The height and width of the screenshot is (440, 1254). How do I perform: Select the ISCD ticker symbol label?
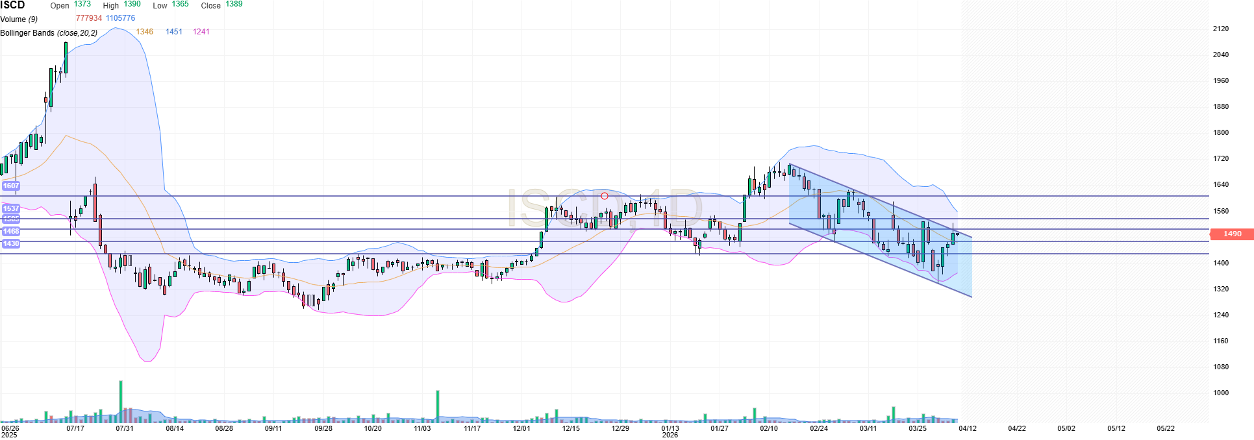12,5
